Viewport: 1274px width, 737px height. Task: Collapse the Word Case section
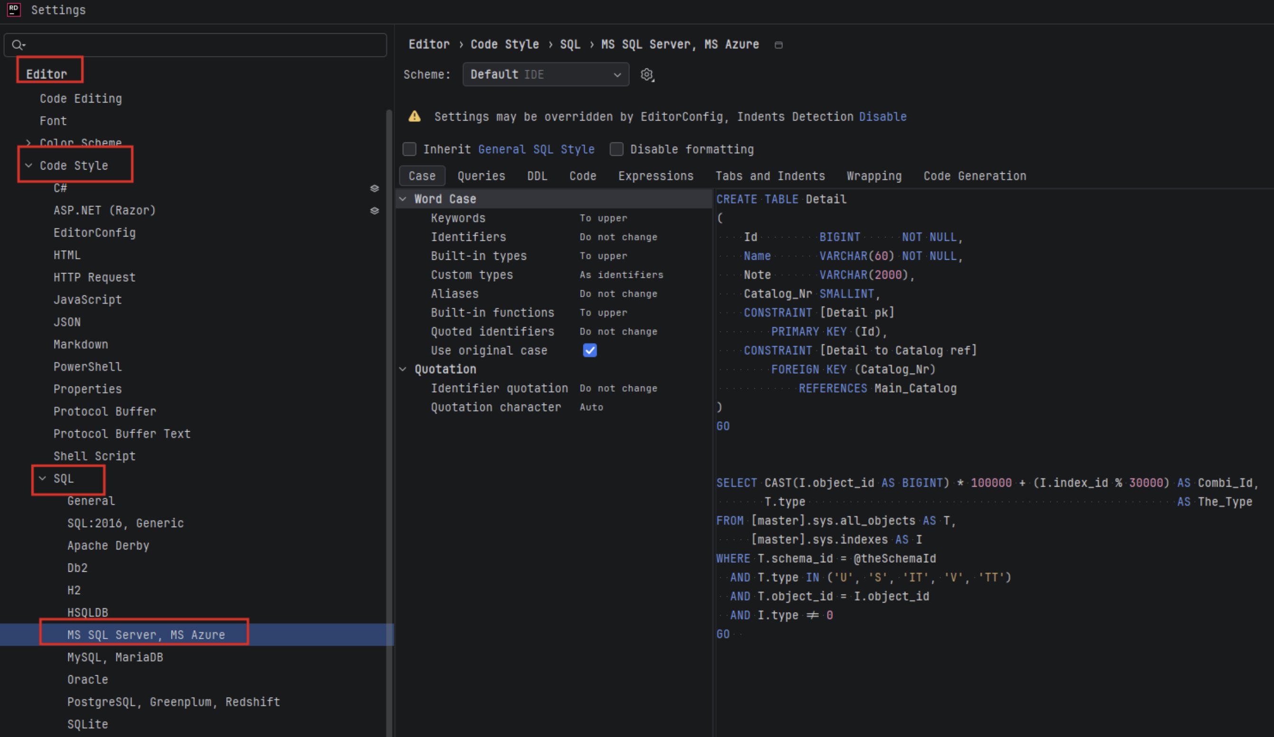[403, 199]
